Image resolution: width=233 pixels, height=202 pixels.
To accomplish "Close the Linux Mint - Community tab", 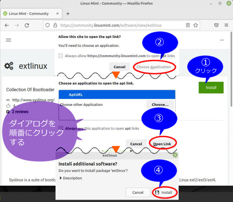I will click(x=57, y=14).
